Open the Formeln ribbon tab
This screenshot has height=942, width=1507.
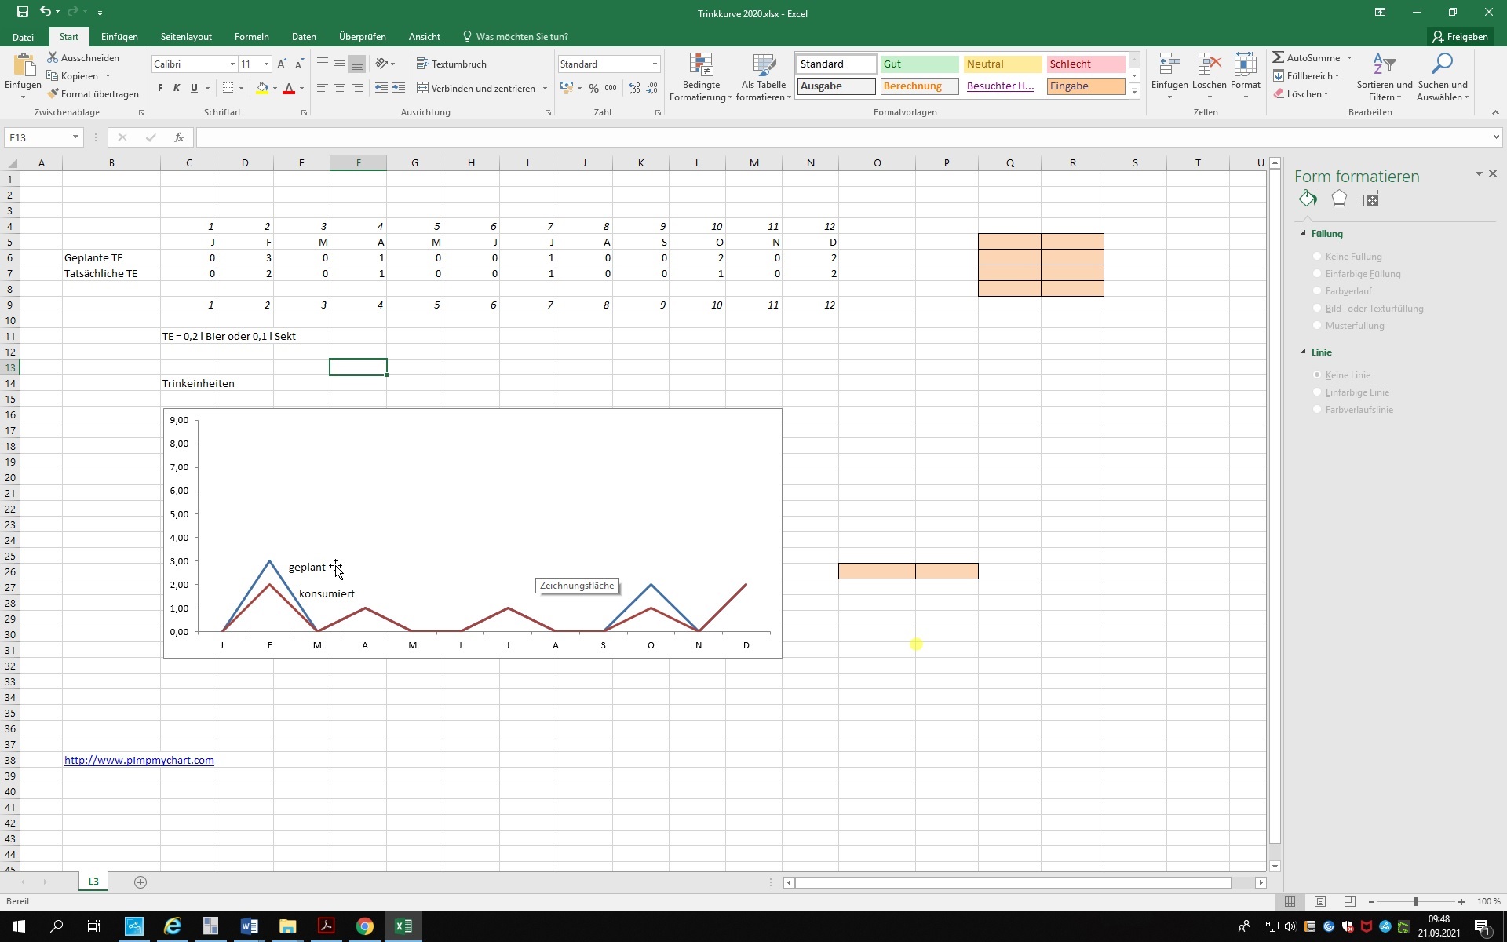pyautogui.click(x=251, y=37)
